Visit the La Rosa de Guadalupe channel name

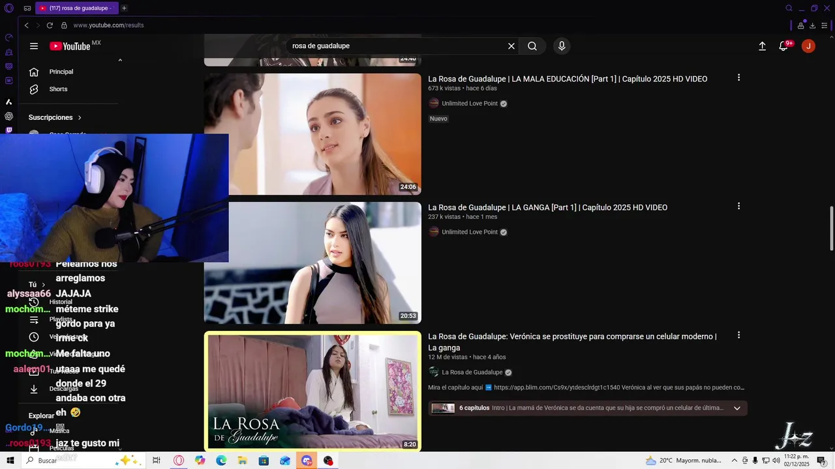[x=472, y=373]
